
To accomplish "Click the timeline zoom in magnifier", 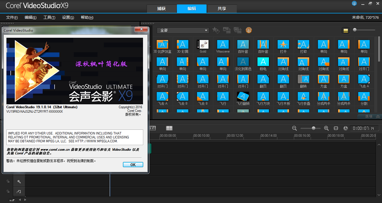I will [326, 128].
